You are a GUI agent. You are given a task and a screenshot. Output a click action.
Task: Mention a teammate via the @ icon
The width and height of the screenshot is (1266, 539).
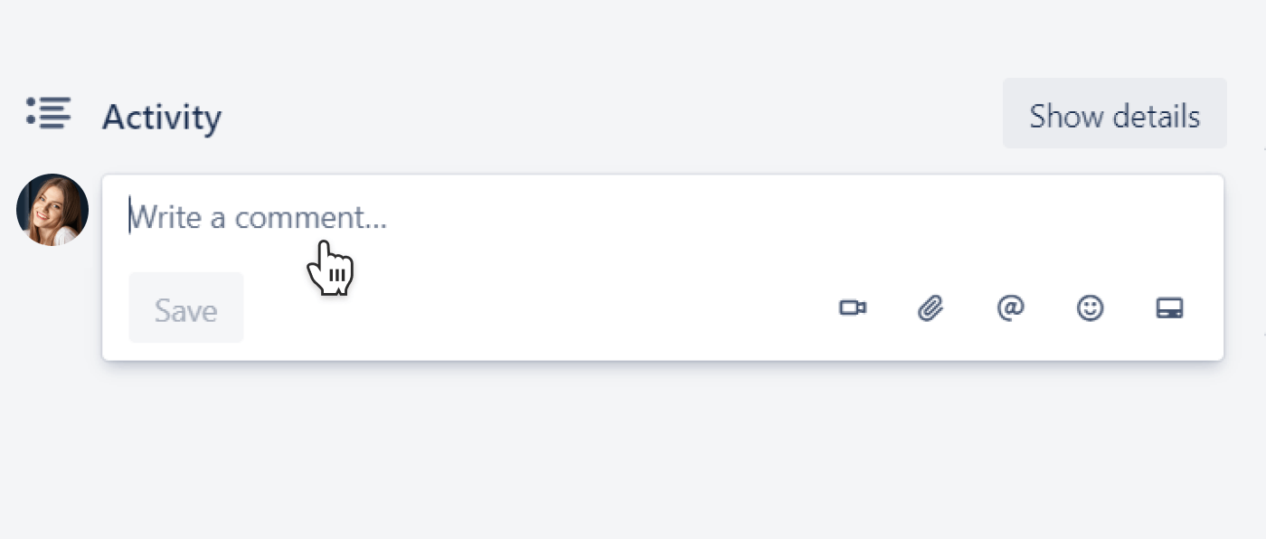(x=1010, y=307)
